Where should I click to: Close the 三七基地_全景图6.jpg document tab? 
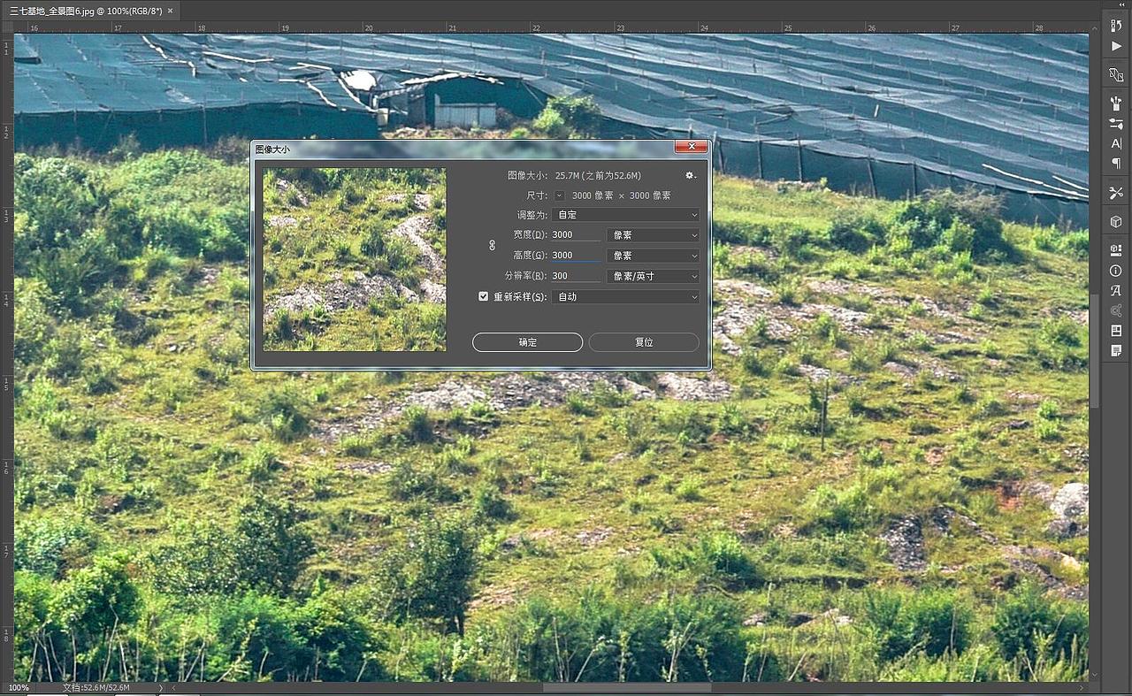click(x=170, y=11)
